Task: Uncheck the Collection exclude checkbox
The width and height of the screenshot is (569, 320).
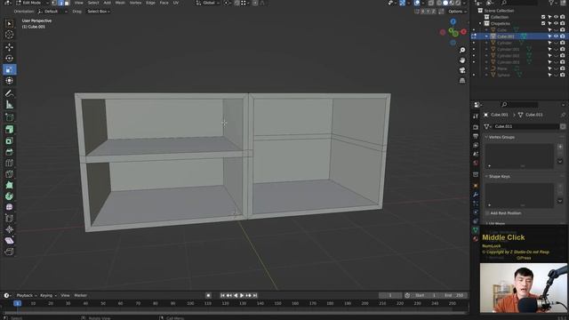Action: pyautogui.click(x=543, y=17)
